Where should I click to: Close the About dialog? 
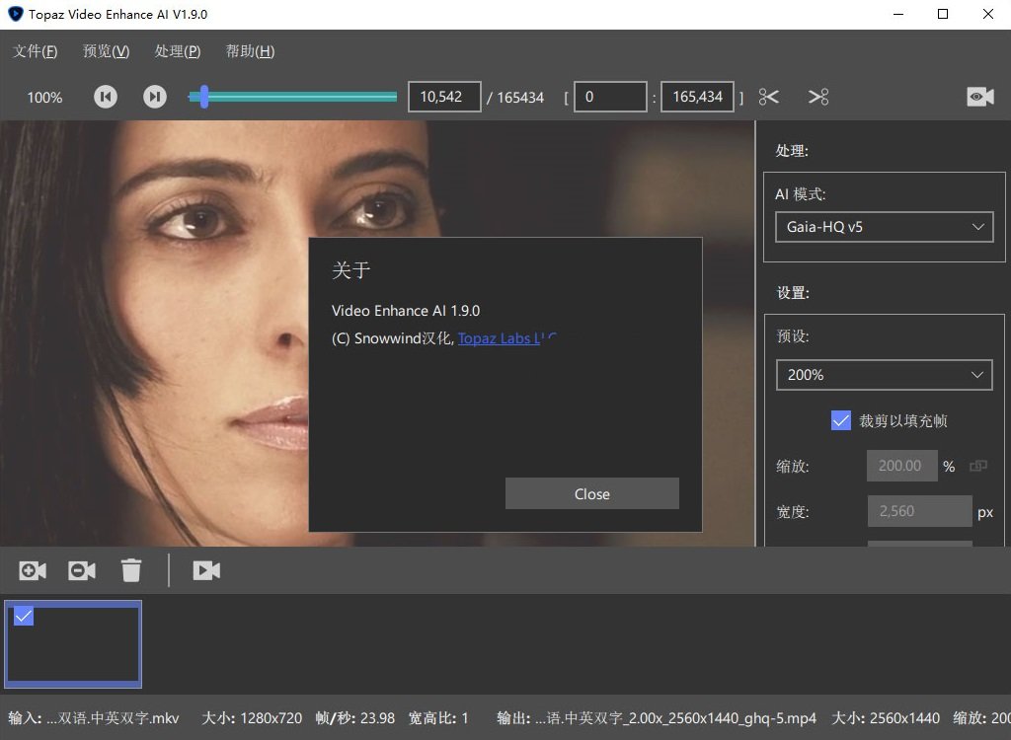click(591, 493)
